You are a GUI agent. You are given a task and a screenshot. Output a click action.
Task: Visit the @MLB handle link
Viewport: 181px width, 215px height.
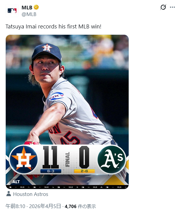point(29,14)
